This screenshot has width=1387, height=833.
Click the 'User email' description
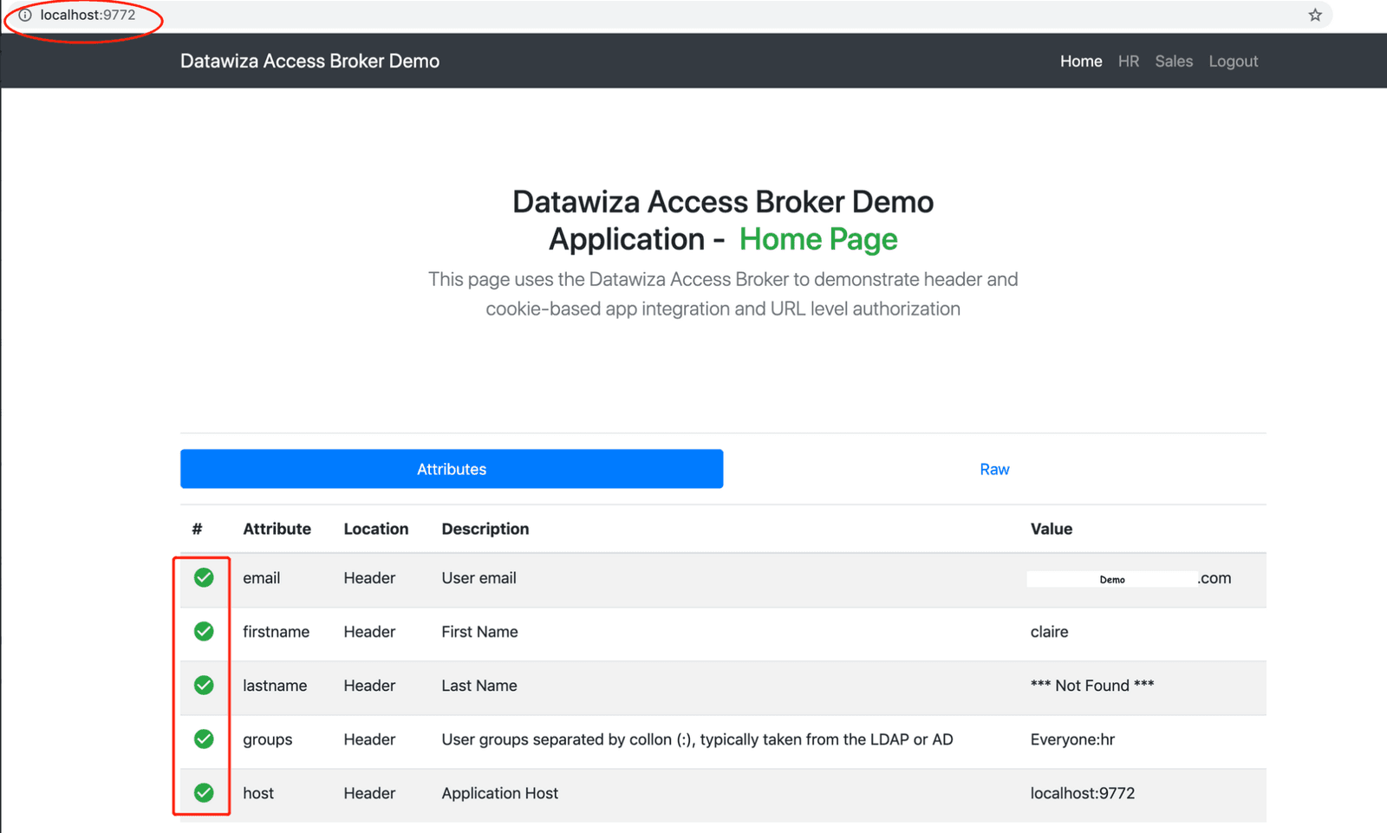(x=479, y=578)
